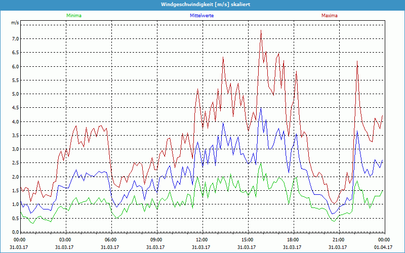Click the "00:00" time label above 01.04.17

384,240
